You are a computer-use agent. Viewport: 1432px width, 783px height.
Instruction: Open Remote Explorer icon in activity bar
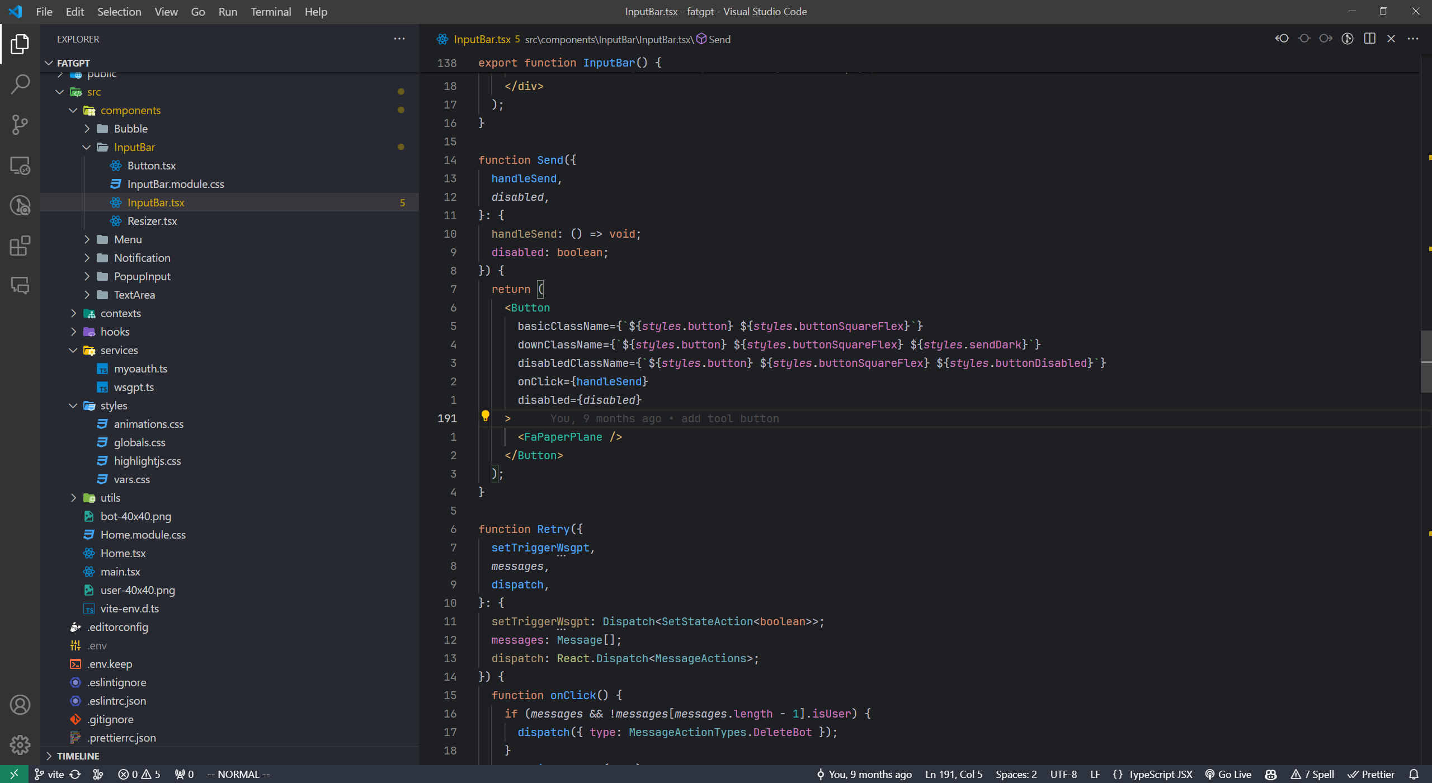click(x=20, y=166)
